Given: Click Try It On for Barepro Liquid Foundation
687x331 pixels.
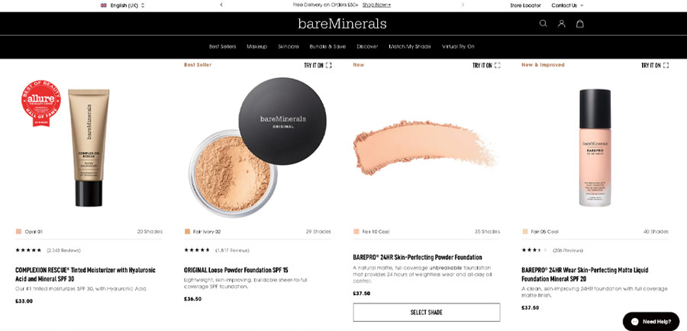Looking at the screenshot, I should click(x=655, y=65).
